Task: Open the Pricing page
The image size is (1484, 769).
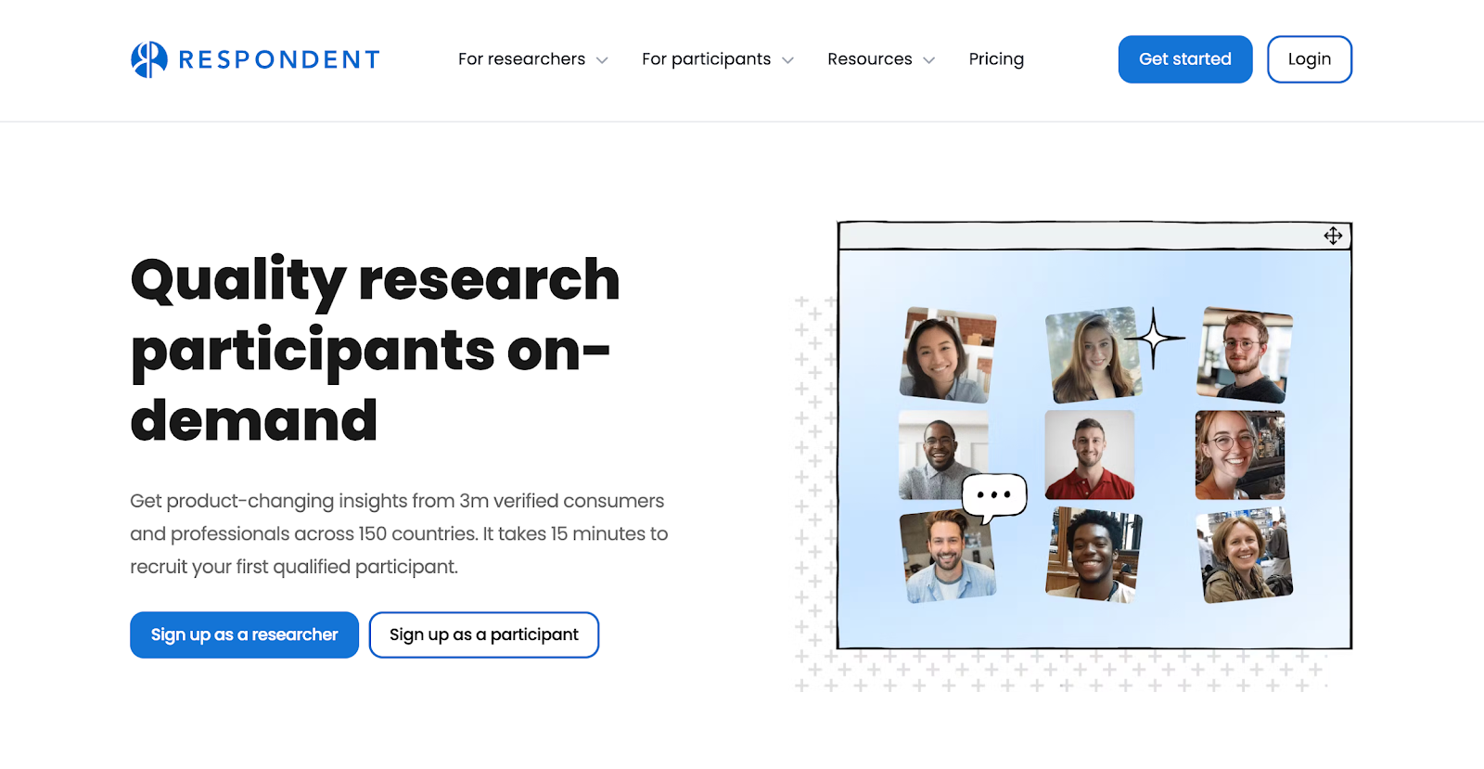Action: (996, 59)
